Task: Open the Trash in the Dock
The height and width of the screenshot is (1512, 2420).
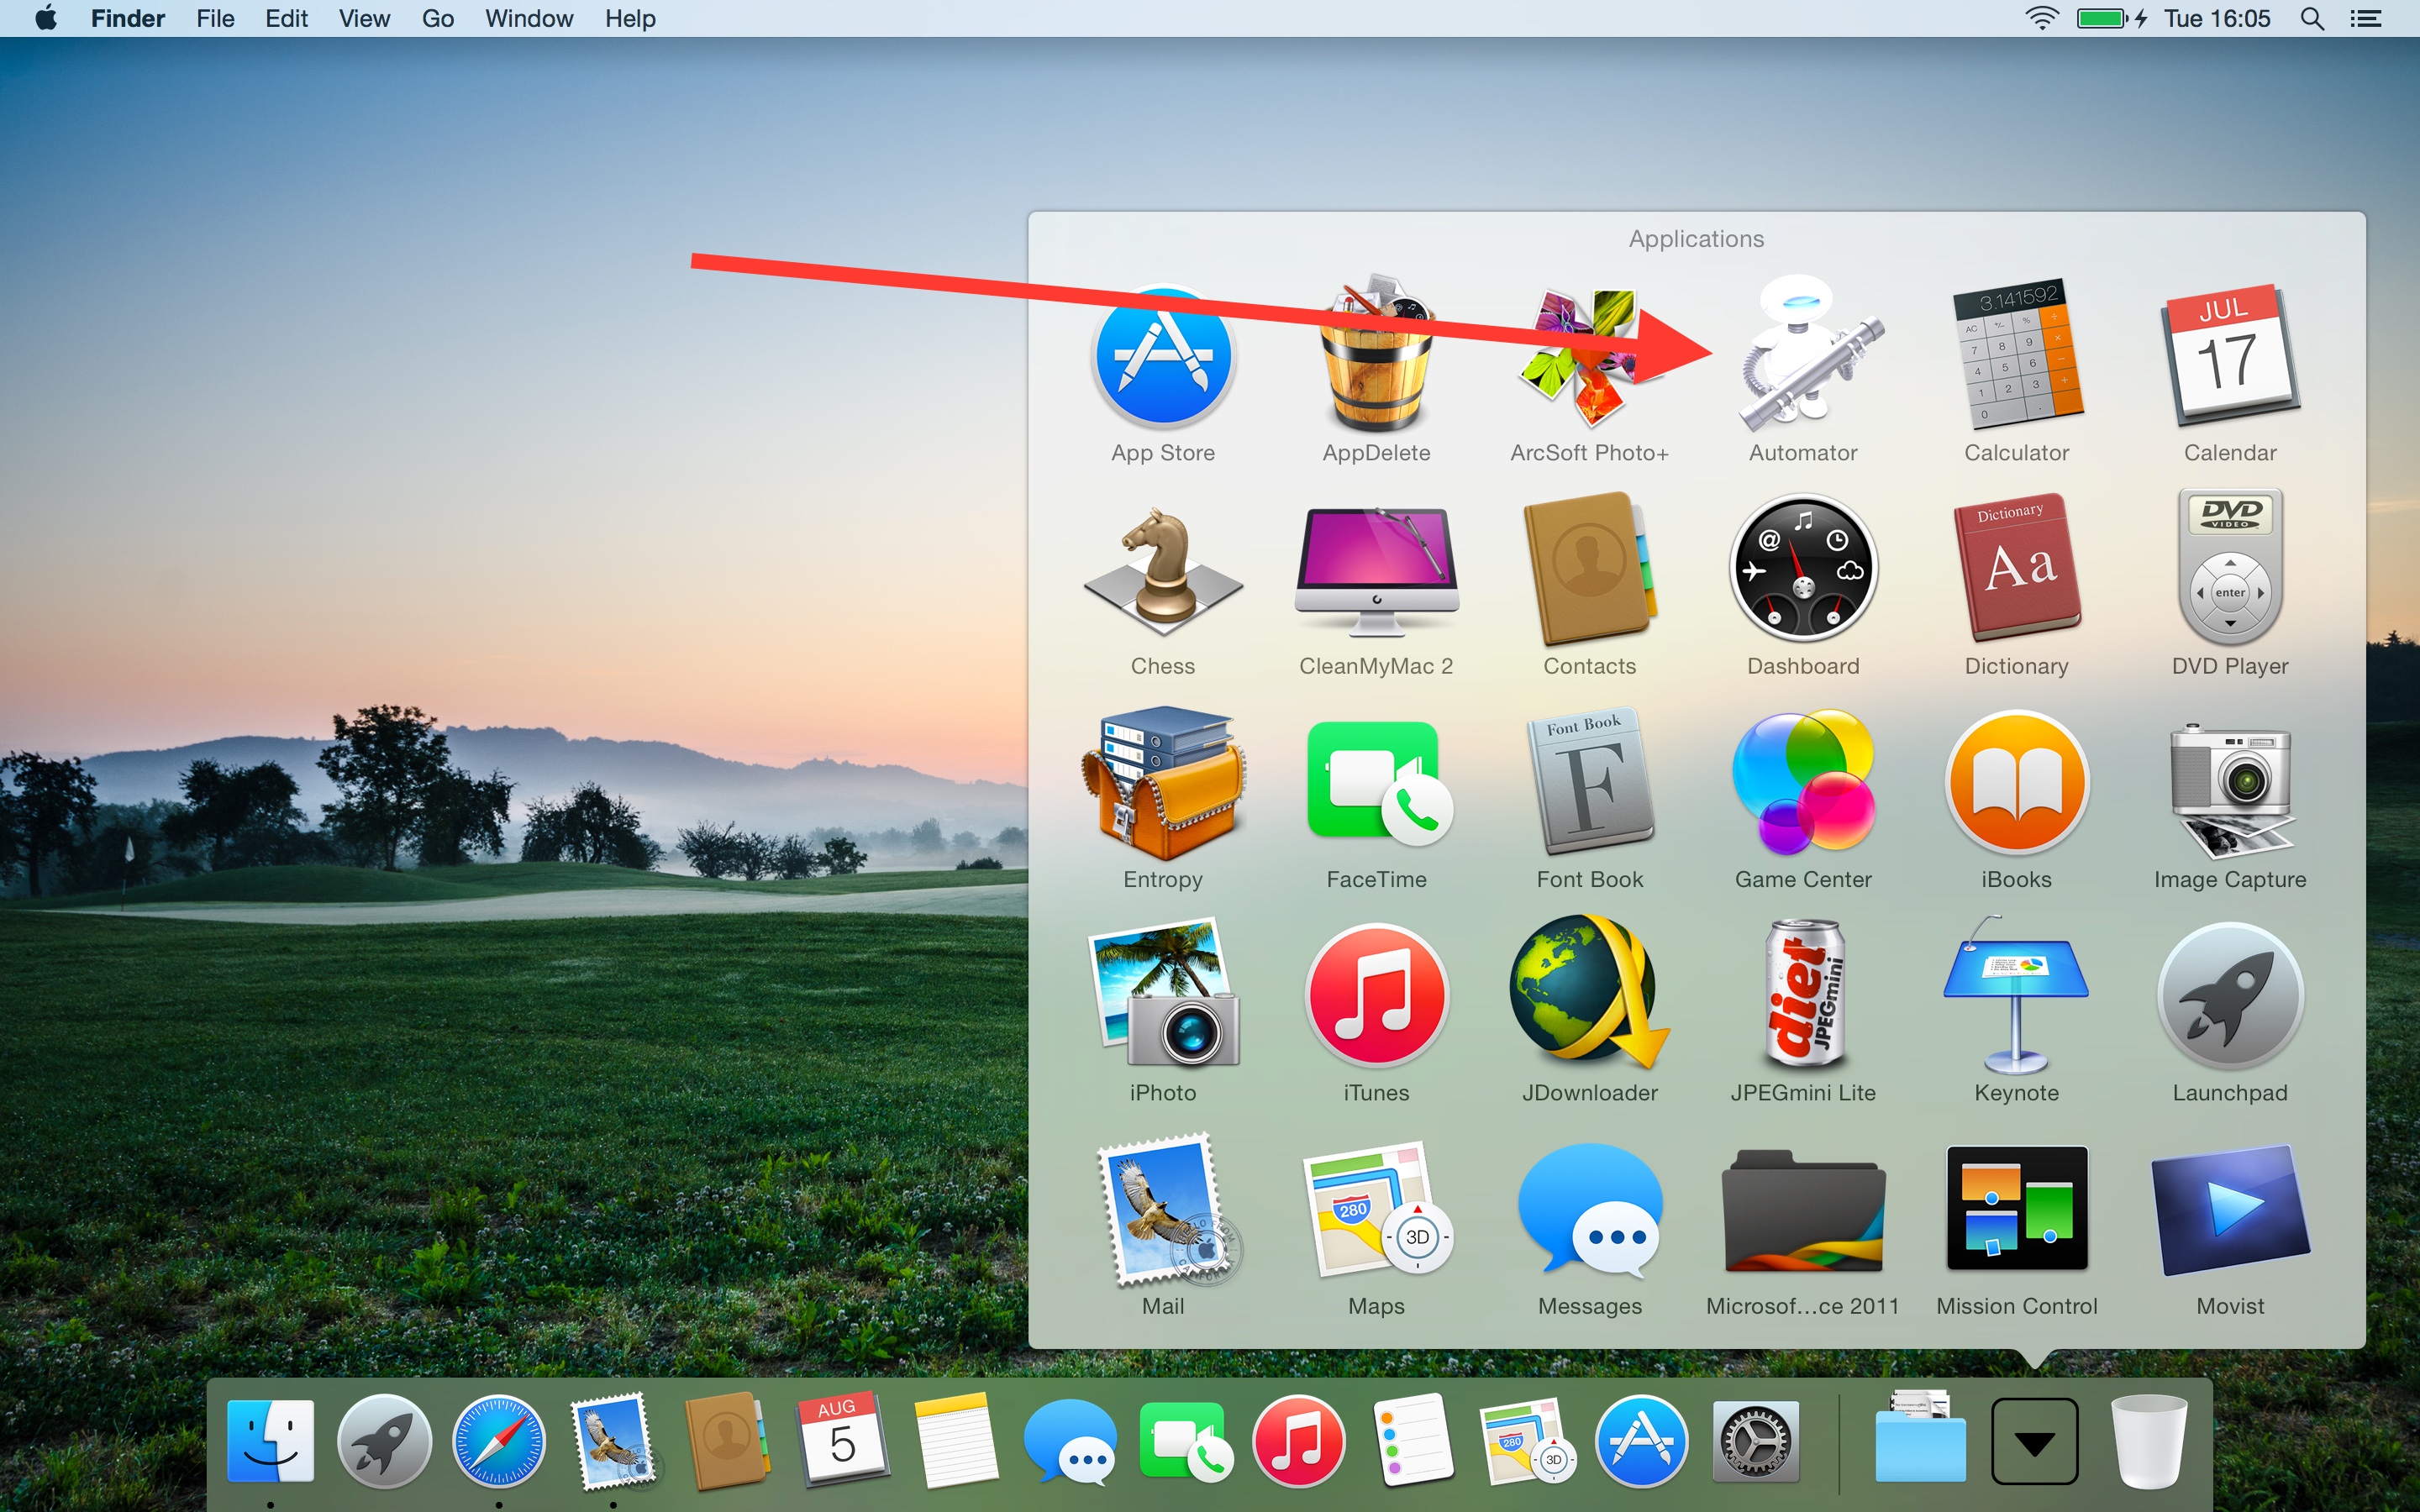Action: coord(2148,1441)
